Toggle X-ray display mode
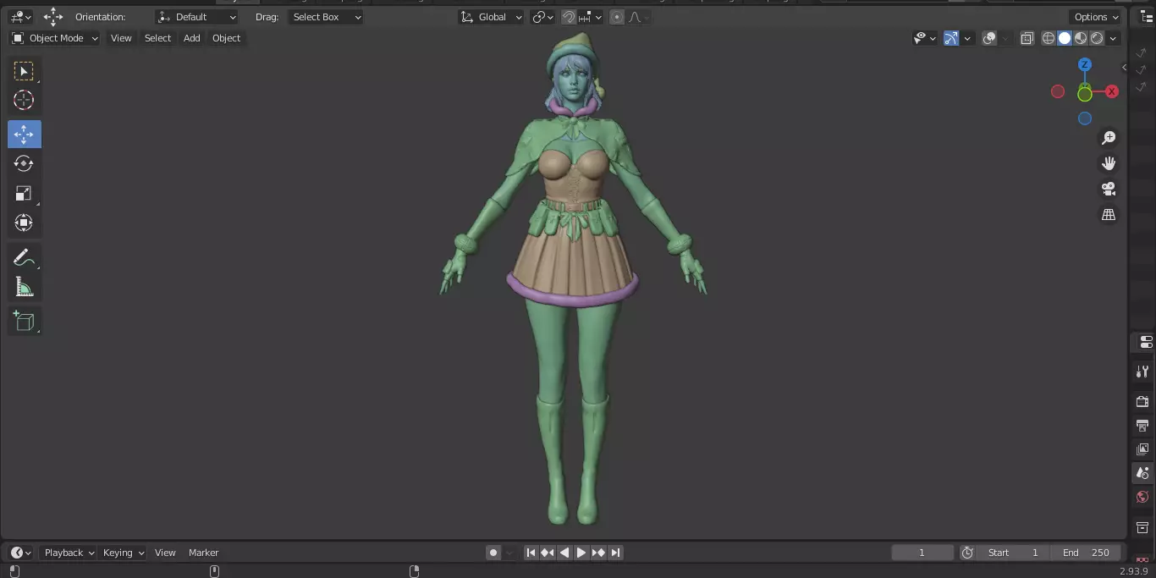 [x=1027, y=38]
